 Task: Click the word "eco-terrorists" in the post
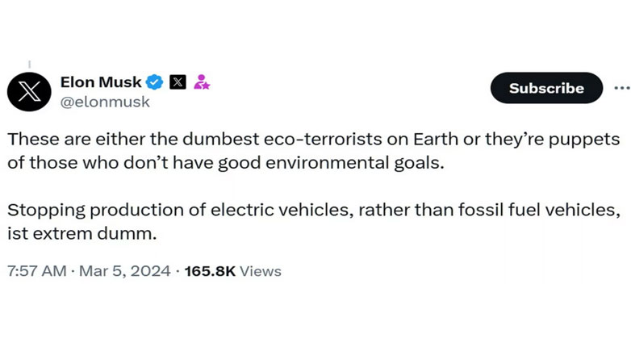coord(291,139)
